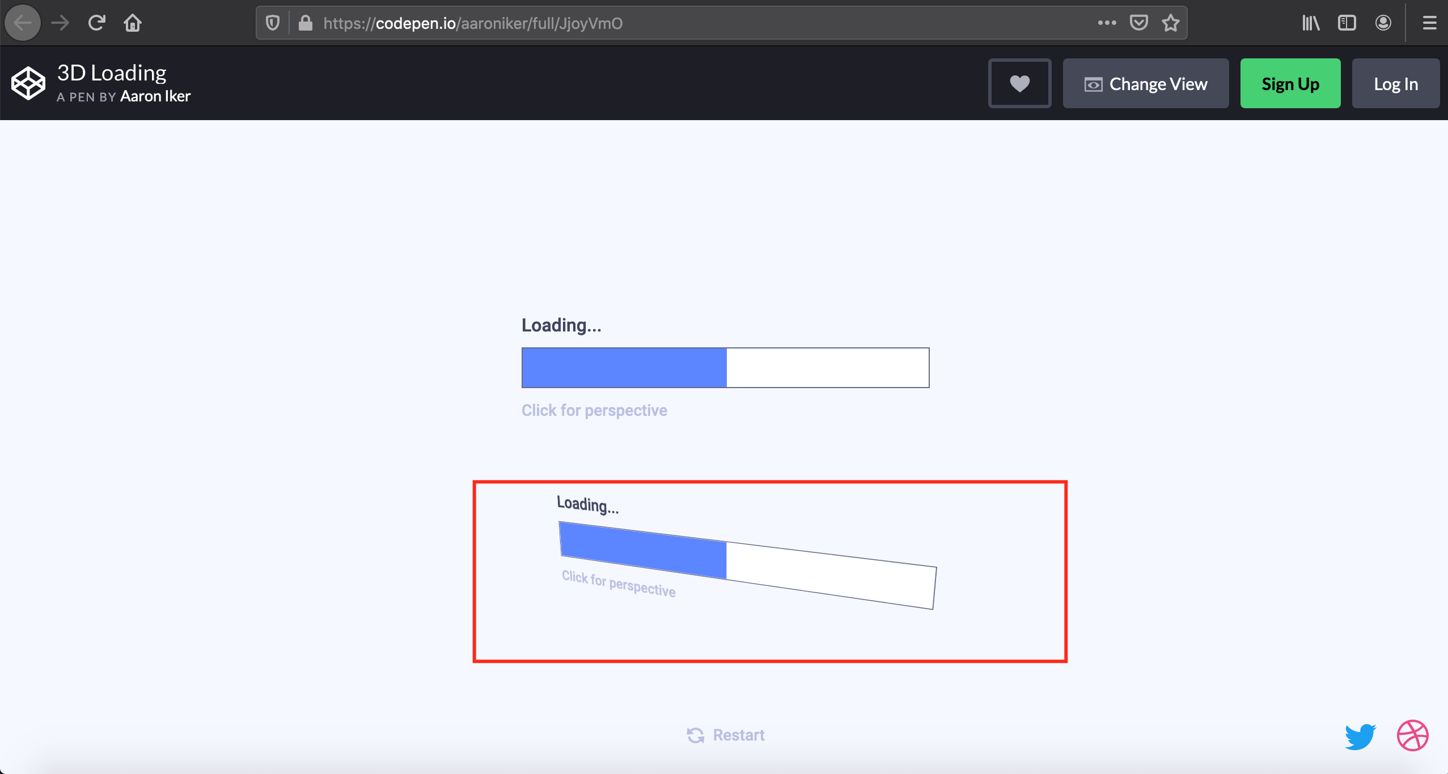Click the Dribbble icon

click(x=1413, y=735)
